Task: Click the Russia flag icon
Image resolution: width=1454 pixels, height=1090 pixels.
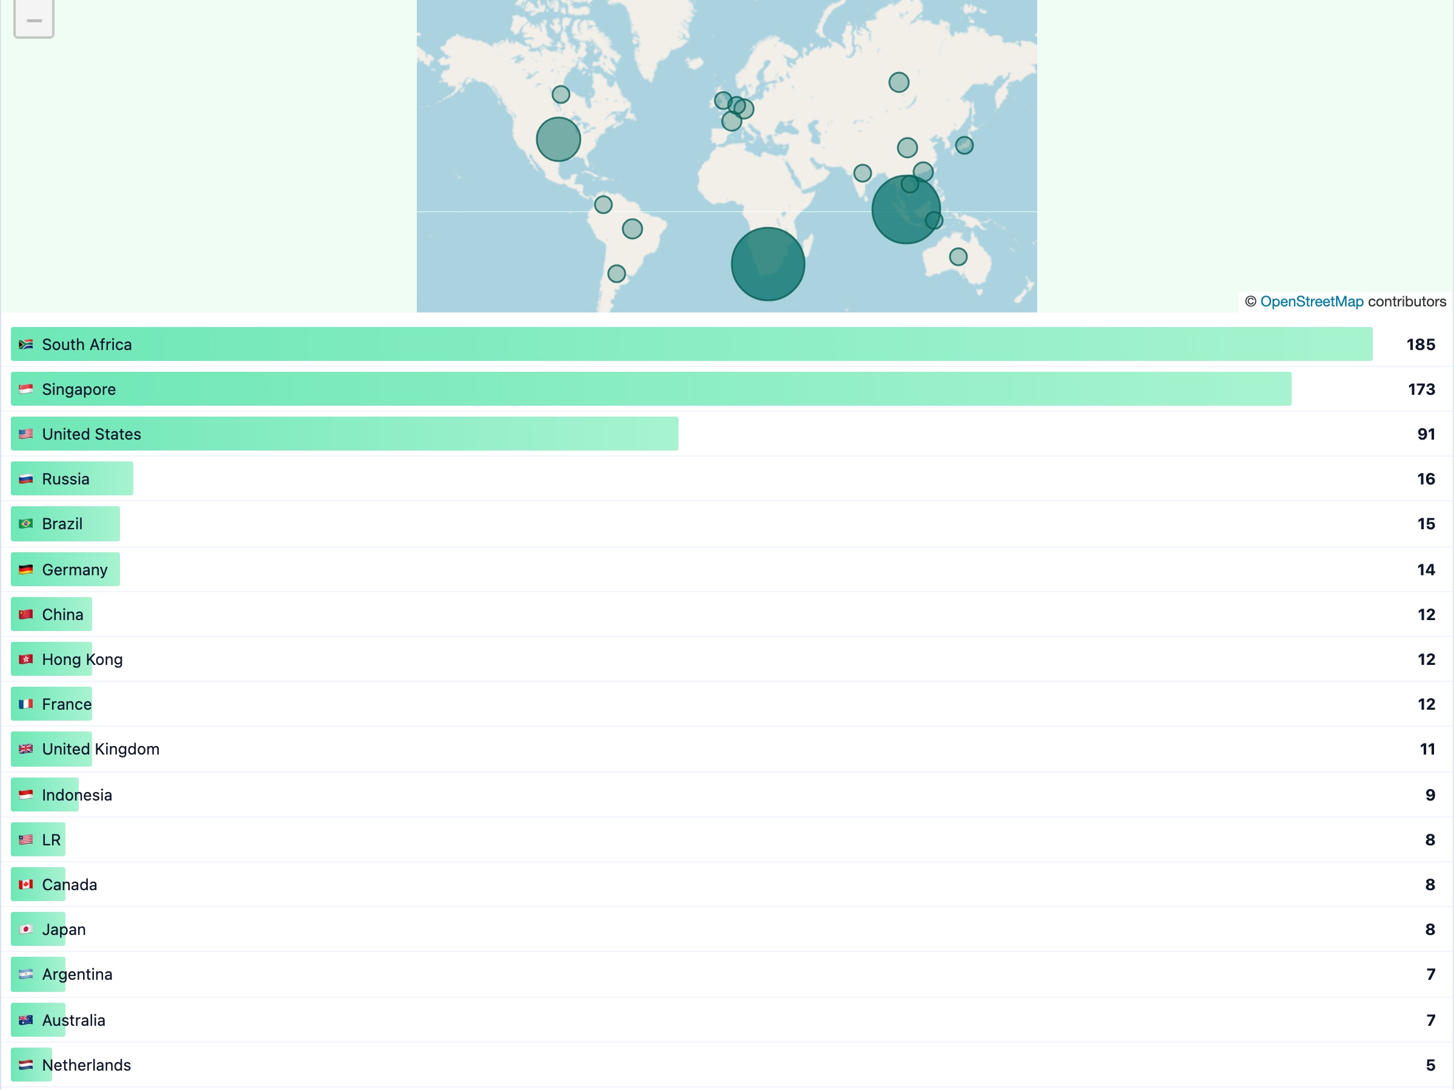Action: (25, 479)
